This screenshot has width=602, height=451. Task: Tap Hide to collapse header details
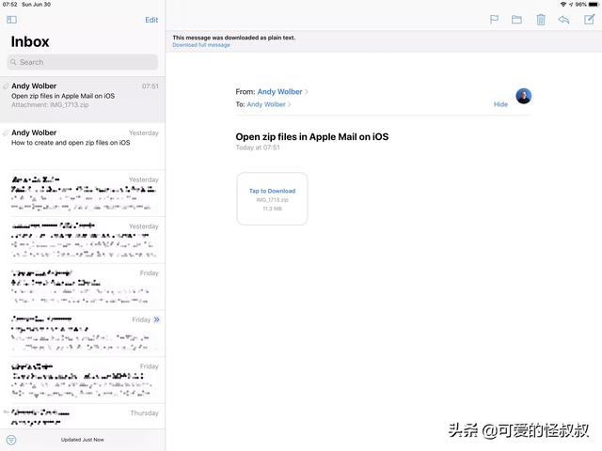(x=500, y=104)
